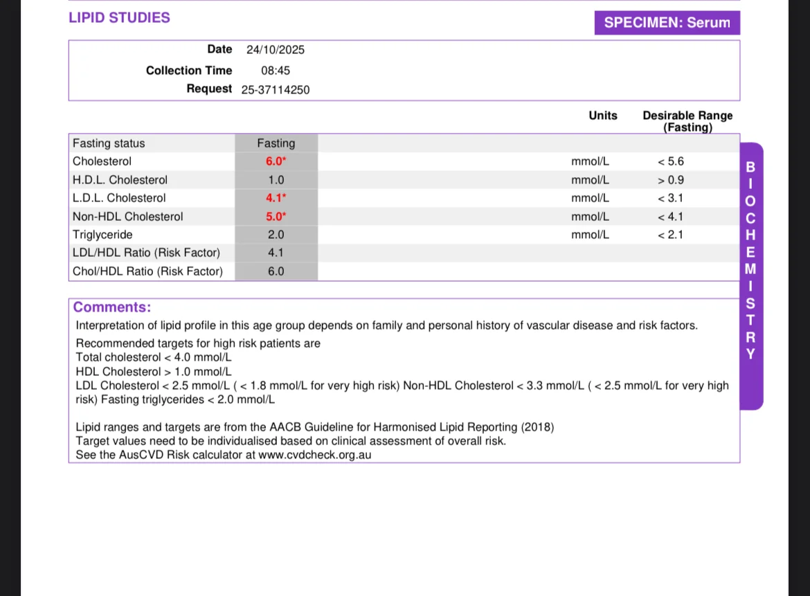This screenshot has height=596, width=810.
Task: Select the LIPID STUDIES heading
Action: (119, 17)
